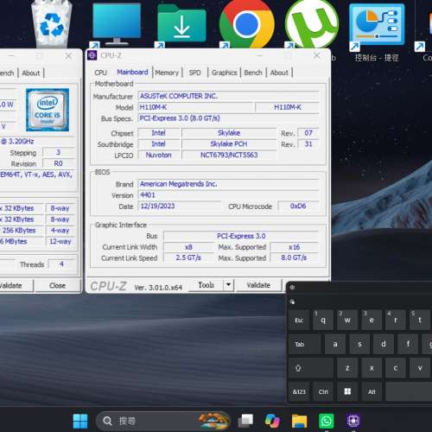432x432 pixels.
Task: Tap the a key on touch keyboard
Action: click(335, 344)
